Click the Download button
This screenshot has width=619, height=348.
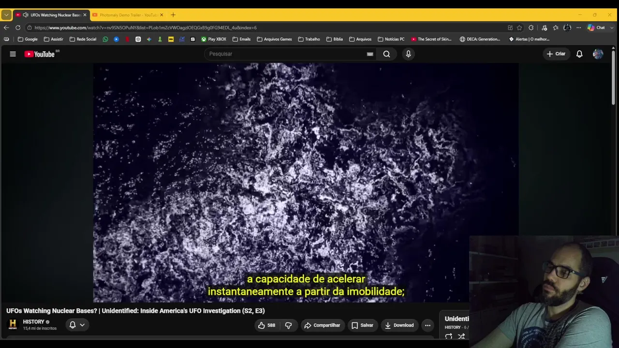click(x=399, y=325)
